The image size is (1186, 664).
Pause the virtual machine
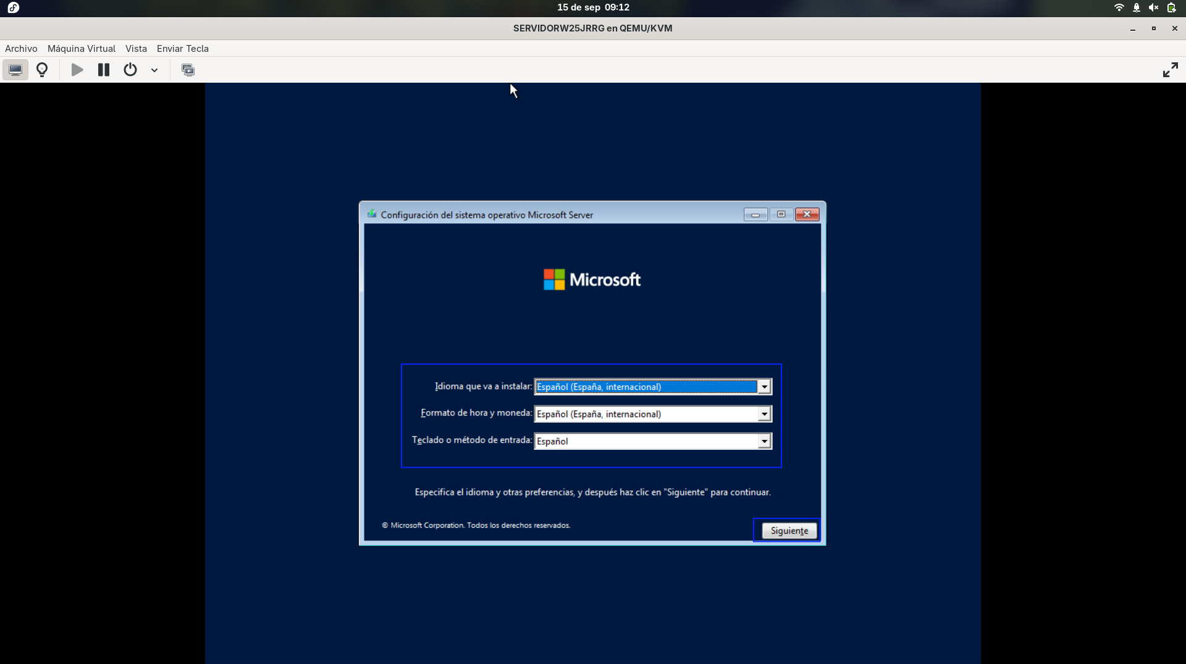(104, 70)
